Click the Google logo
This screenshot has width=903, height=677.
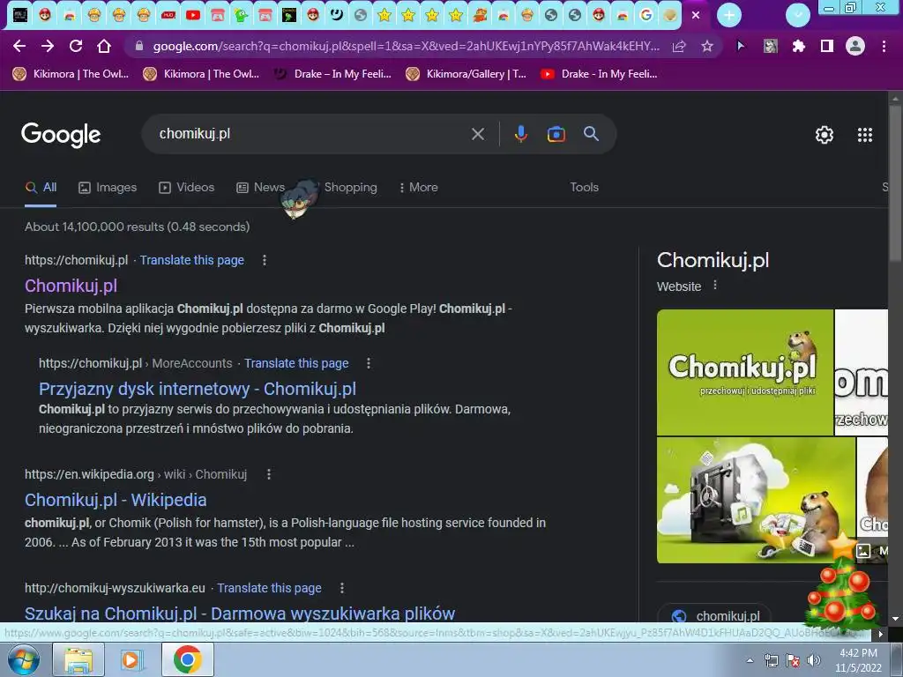click(x=61, y=135)
